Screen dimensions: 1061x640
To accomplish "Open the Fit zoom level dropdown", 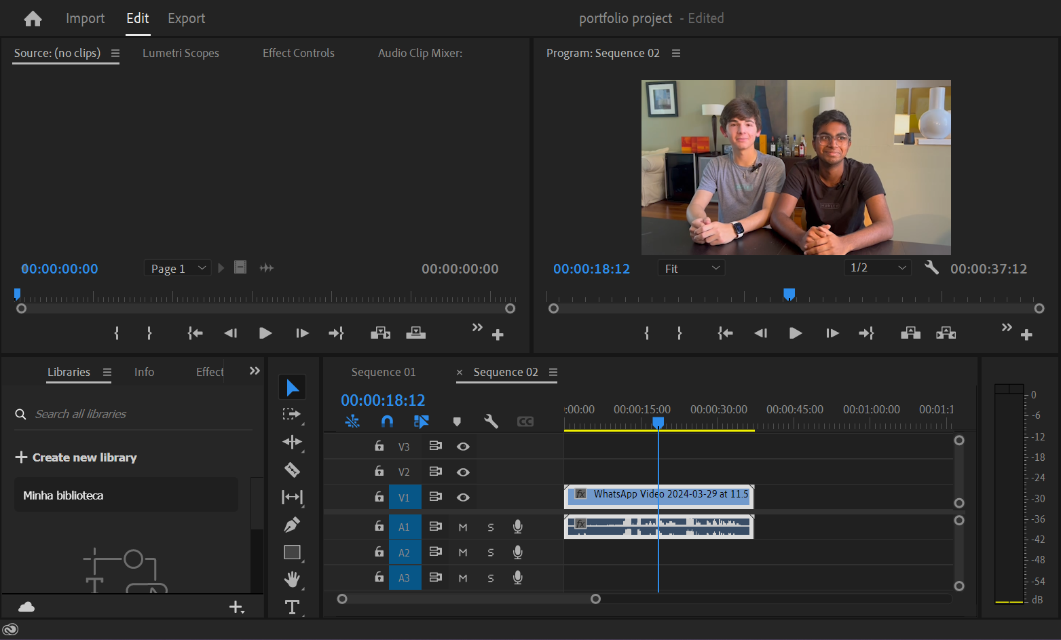I will point(691,268).
